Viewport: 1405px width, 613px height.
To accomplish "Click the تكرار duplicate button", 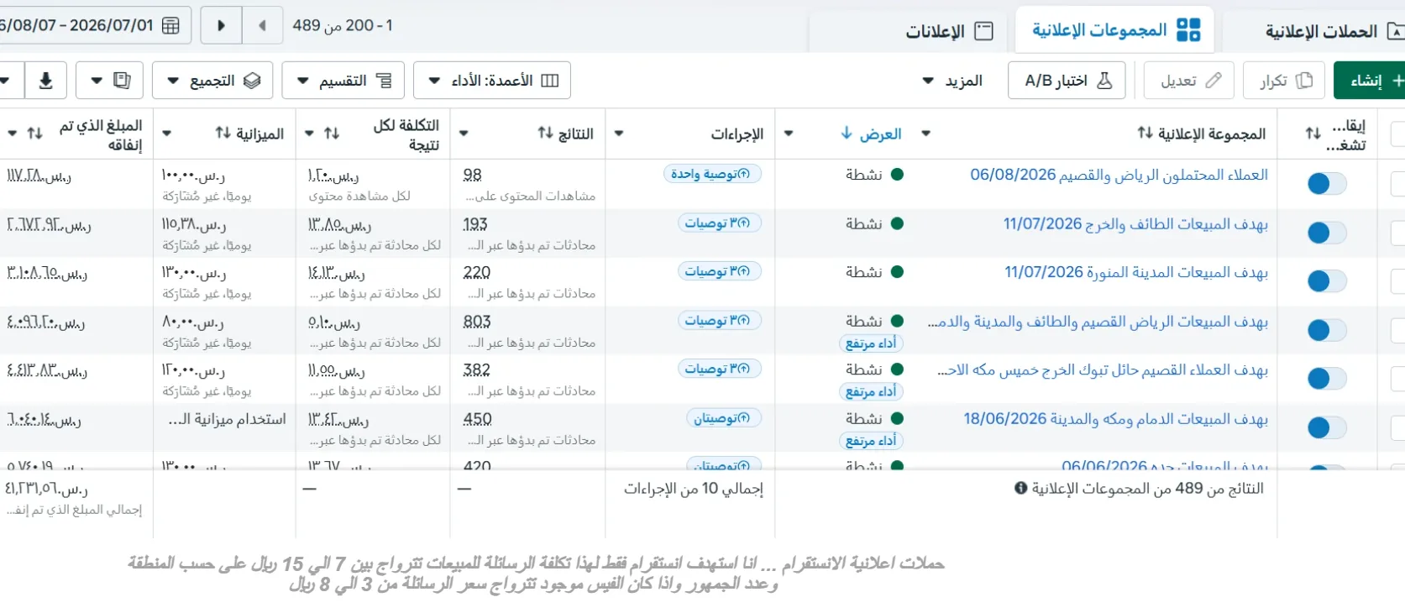I will coord(1284,81).
